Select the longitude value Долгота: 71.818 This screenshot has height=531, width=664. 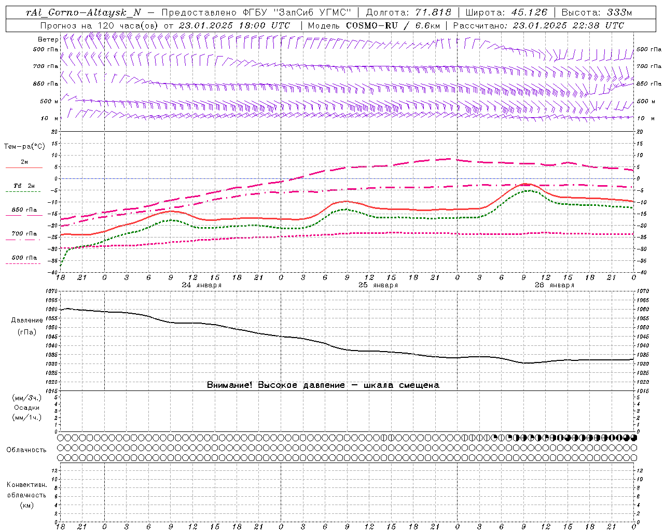pyautogui.click(x=409, y=12)
